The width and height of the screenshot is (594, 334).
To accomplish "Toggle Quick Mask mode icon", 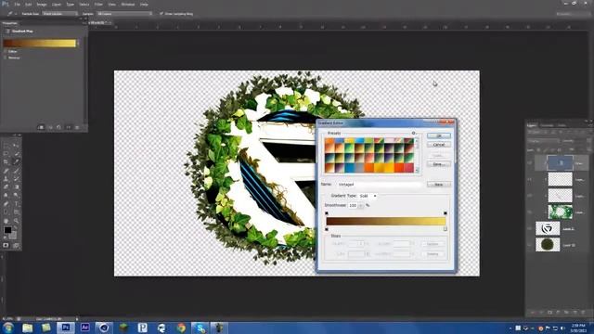I will click(x=6, y=245).
